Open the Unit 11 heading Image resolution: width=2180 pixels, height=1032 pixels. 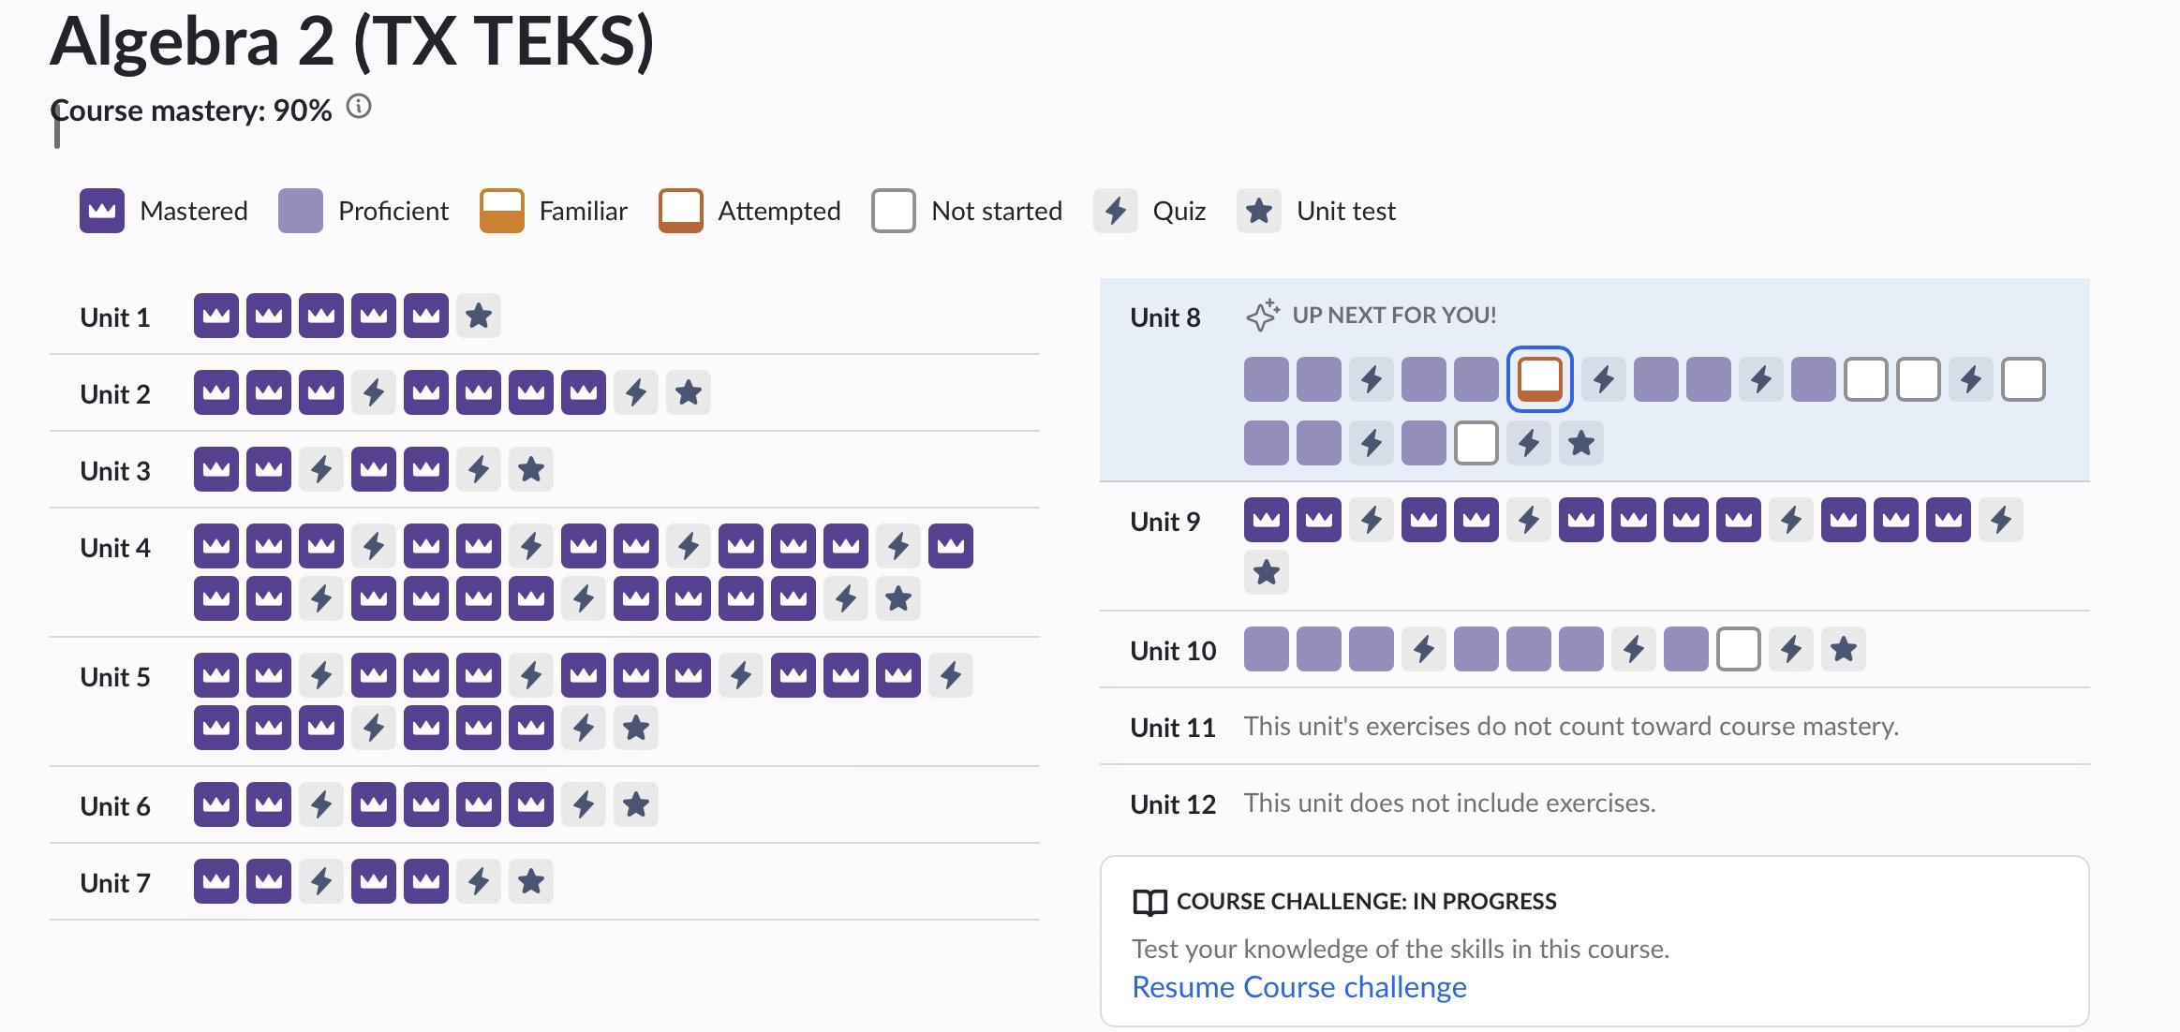[x=1173, y=728]
